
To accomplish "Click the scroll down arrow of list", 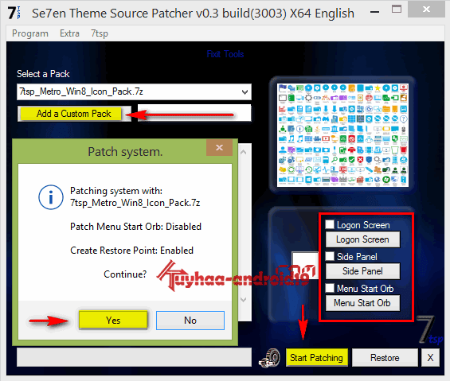I will click(244, 300).
